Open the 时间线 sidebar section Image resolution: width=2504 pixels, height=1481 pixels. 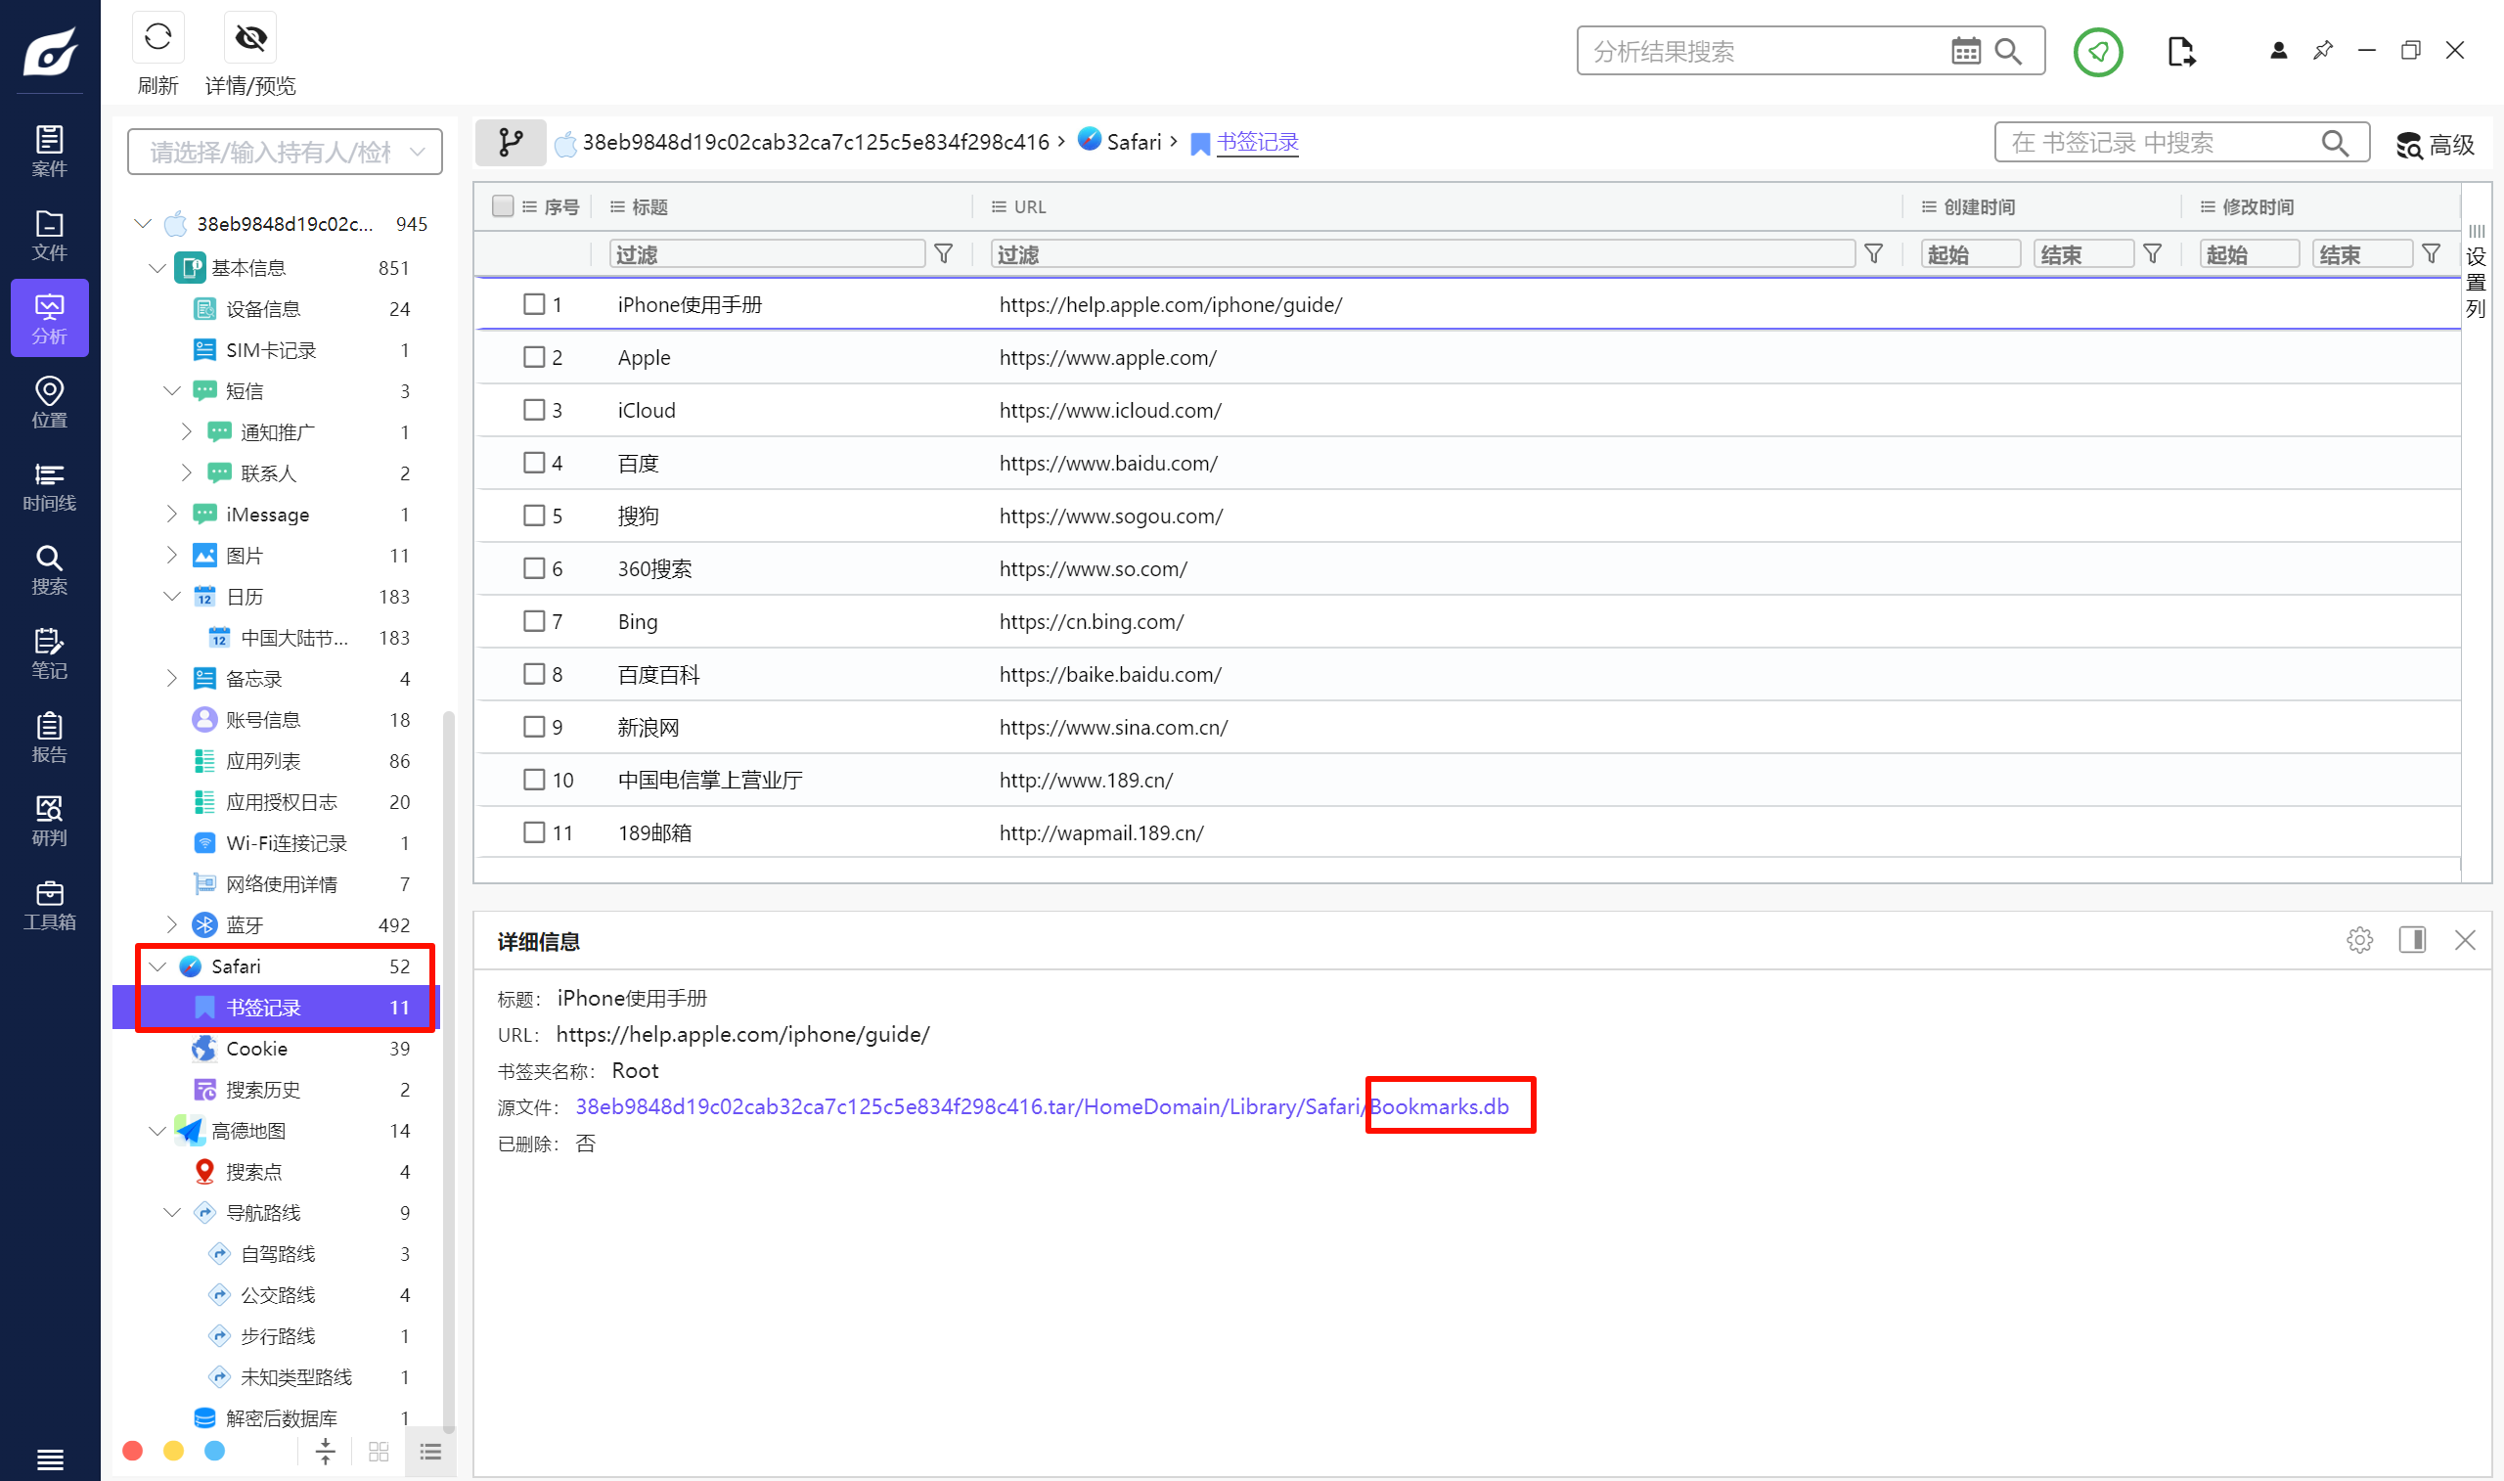tap(49, 486)
